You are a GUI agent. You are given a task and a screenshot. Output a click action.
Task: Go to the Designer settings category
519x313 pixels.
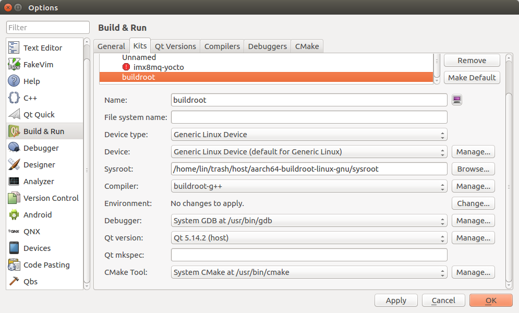(39, 165)
